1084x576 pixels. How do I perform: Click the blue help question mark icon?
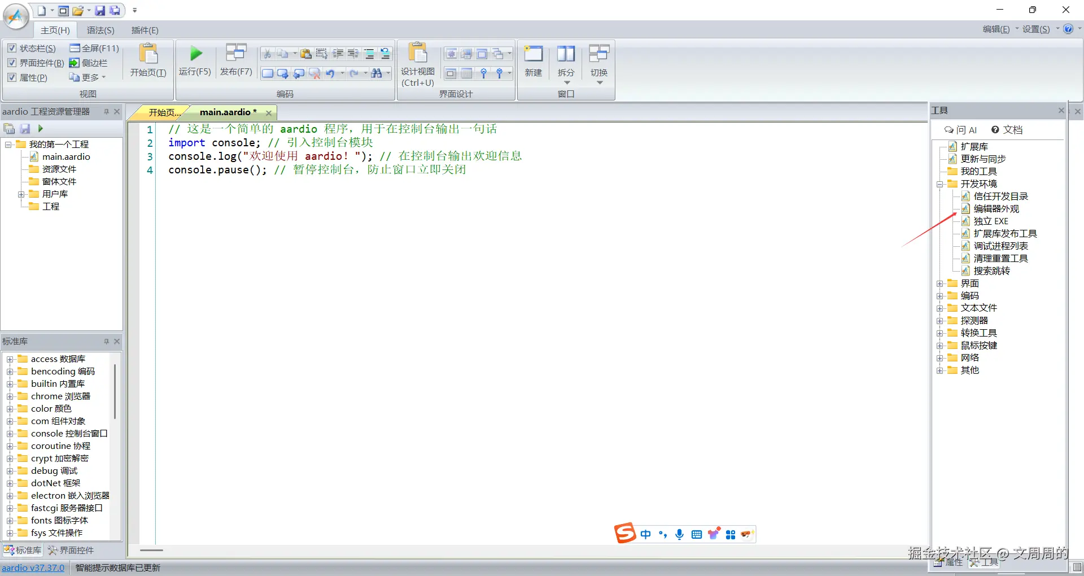pos(1068,29)
